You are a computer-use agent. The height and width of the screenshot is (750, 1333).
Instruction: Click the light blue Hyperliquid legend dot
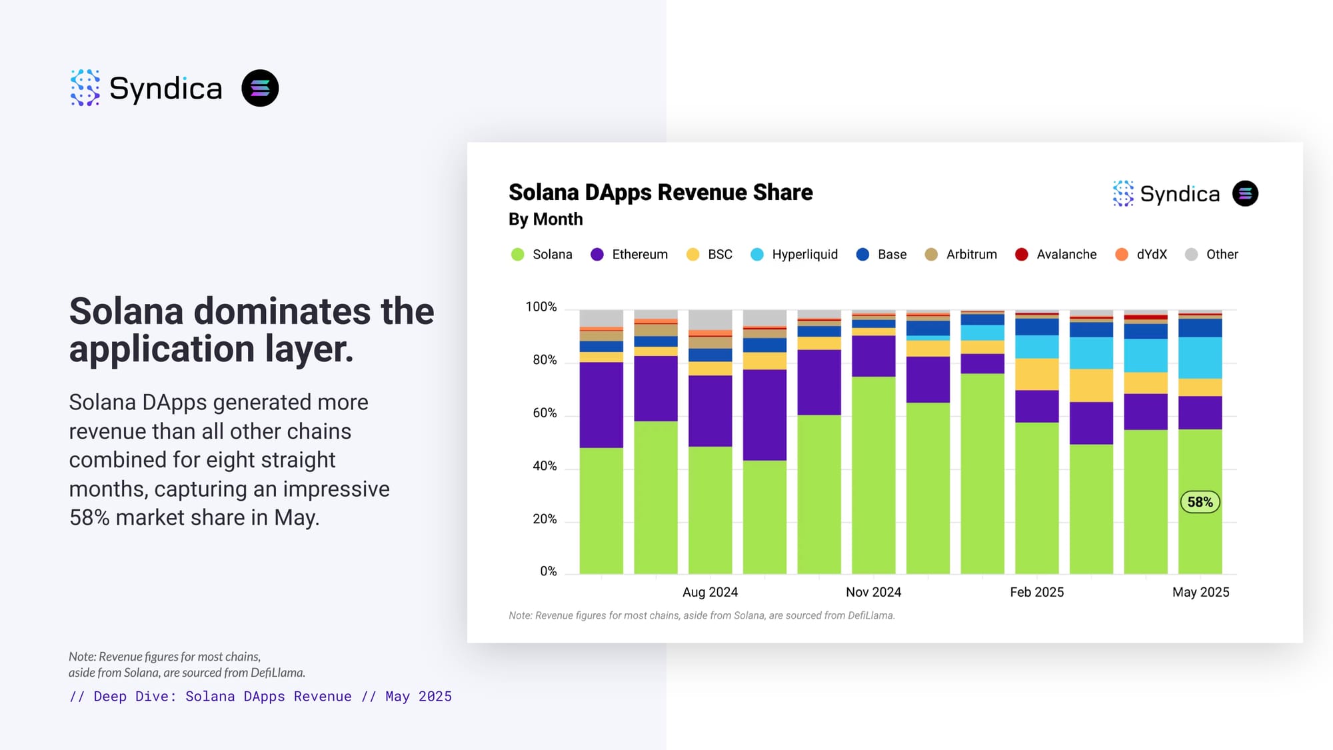click(x=756, y=254)
